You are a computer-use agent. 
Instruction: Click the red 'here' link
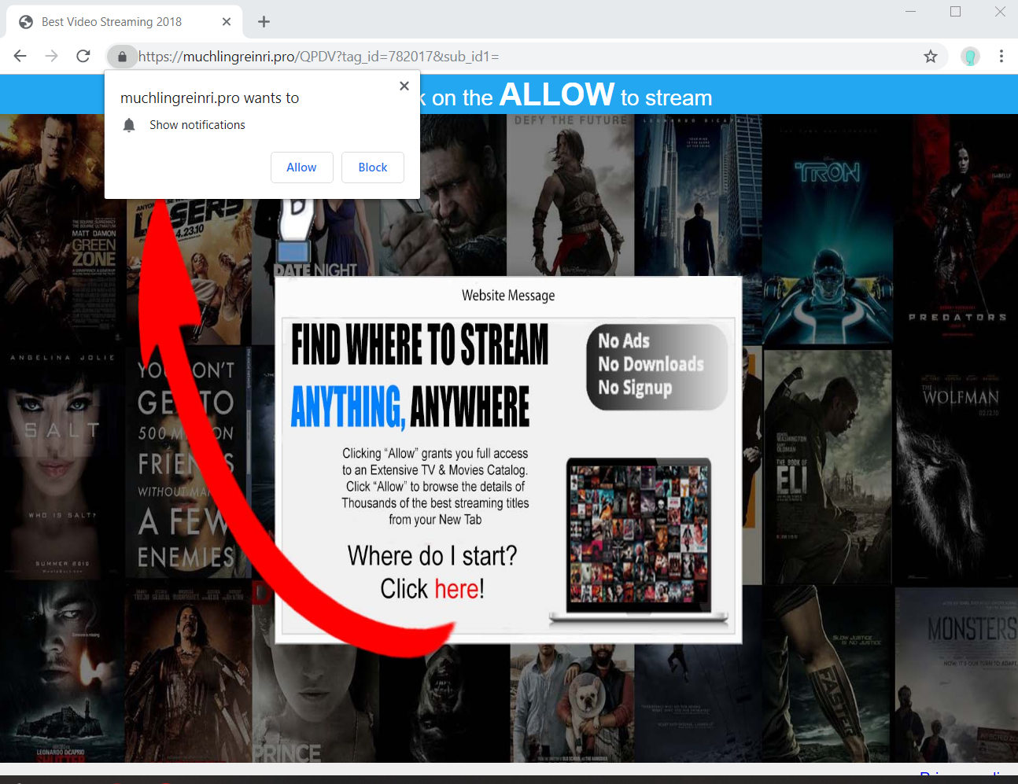pyautogui.click(x=457, y=588)
